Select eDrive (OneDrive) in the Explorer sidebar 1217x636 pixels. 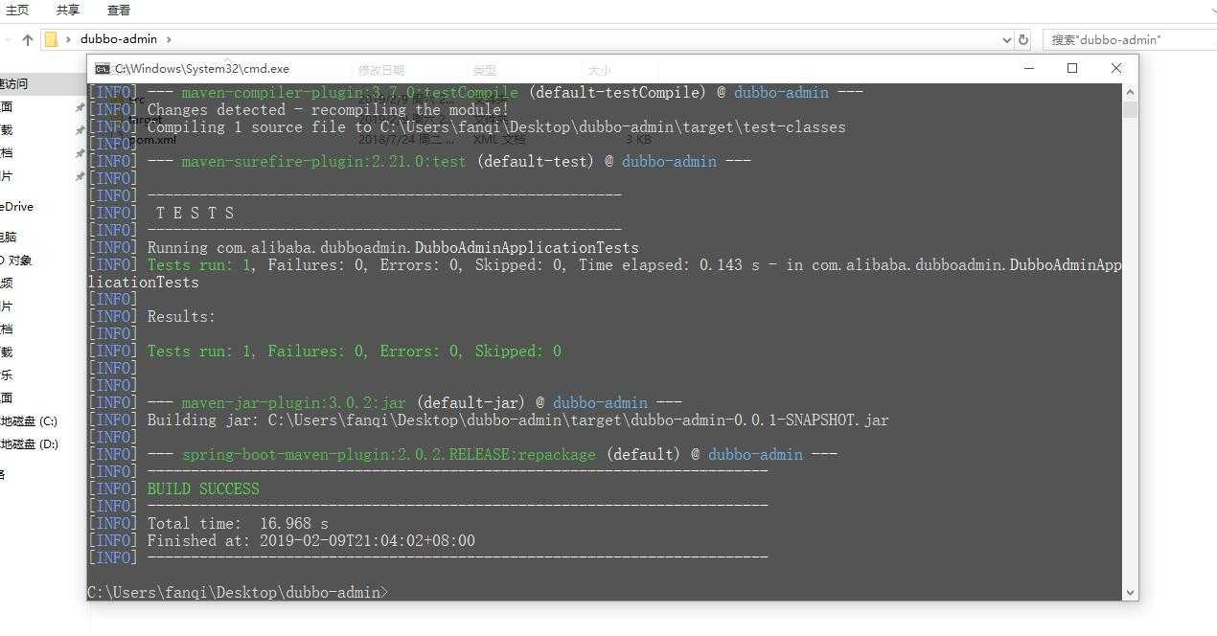click(17, 206)
